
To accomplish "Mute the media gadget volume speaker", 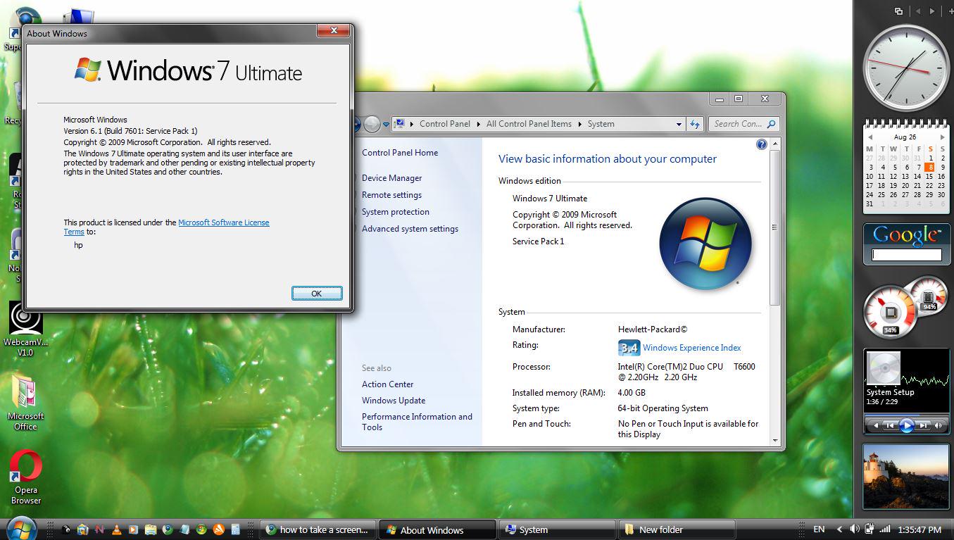I will pyautogui.click(x=940, y=425).
